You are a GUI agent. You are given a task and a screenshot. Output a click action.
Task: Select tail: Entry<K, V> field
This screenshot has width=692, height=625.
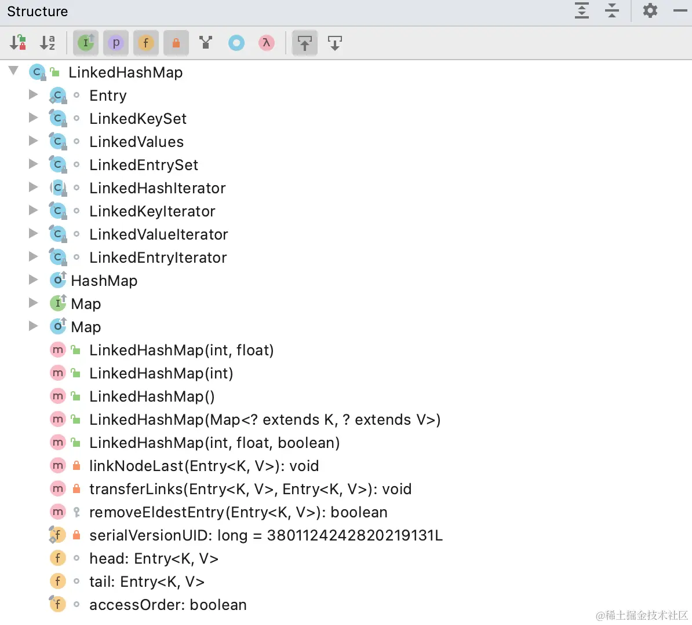(147, 582)
